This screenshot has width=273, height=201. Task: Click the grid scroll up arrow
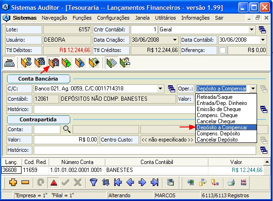click(267, 162)
